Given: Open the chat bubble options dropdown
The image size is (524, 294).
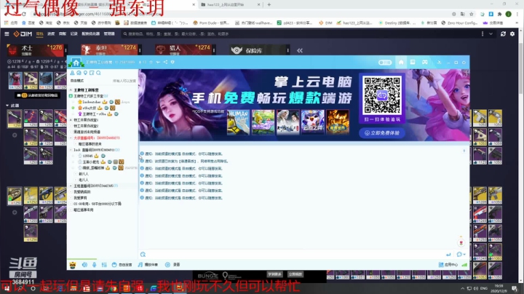Looking at the screenshot, I should [461, 255].
